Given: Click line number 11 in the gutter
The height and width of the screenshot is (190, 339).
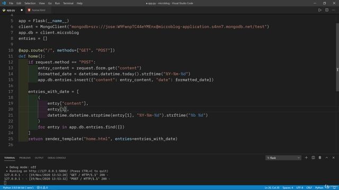Looking at the screenshot, I should pos(11,56).
